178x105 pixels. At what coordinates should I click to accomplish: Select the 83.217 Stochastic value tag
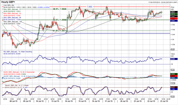(x=174, y=87)
